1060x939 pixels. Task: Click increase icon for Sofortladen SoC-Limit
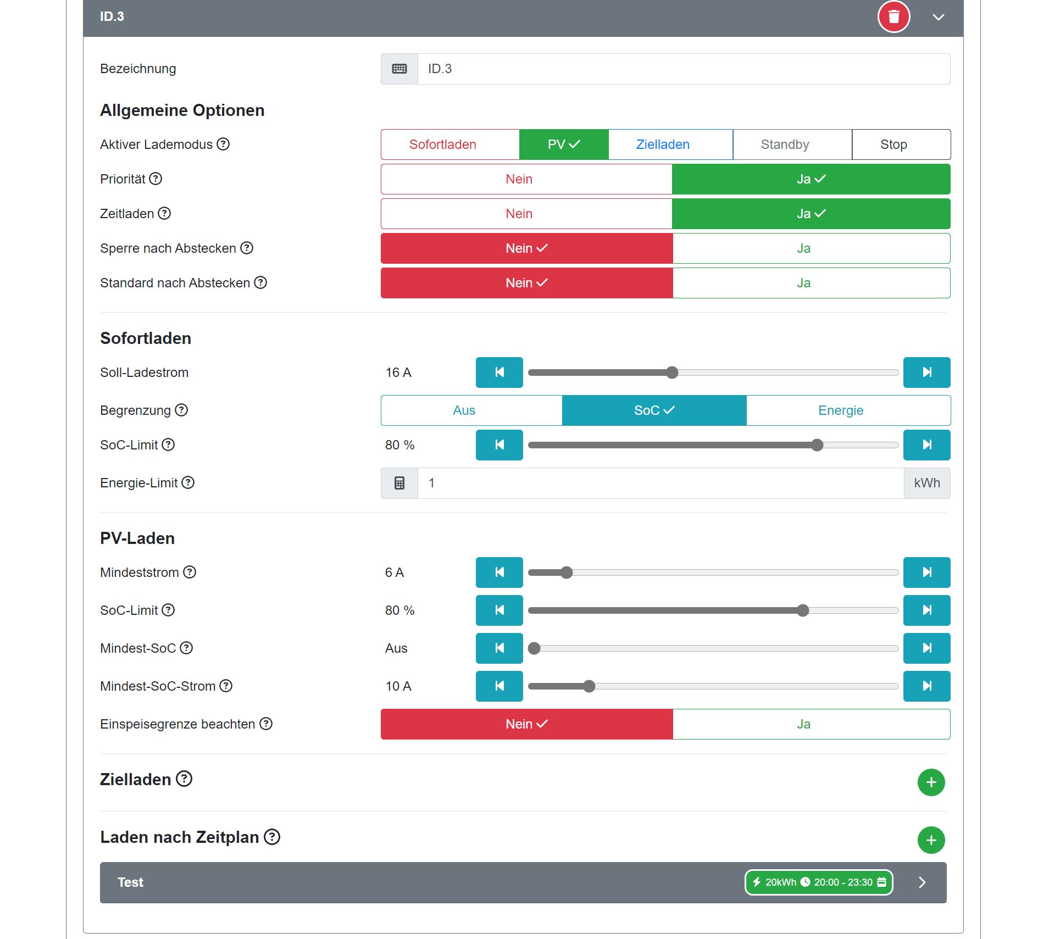coord(926,445)
